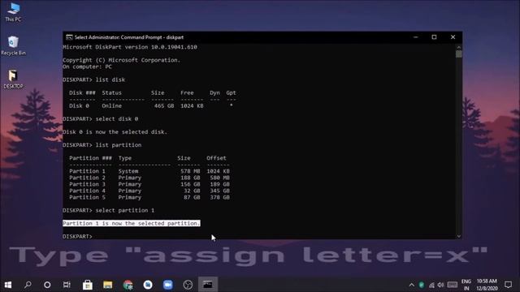
Task: Open the blue round app on taskbar
Action: [148, 285]
